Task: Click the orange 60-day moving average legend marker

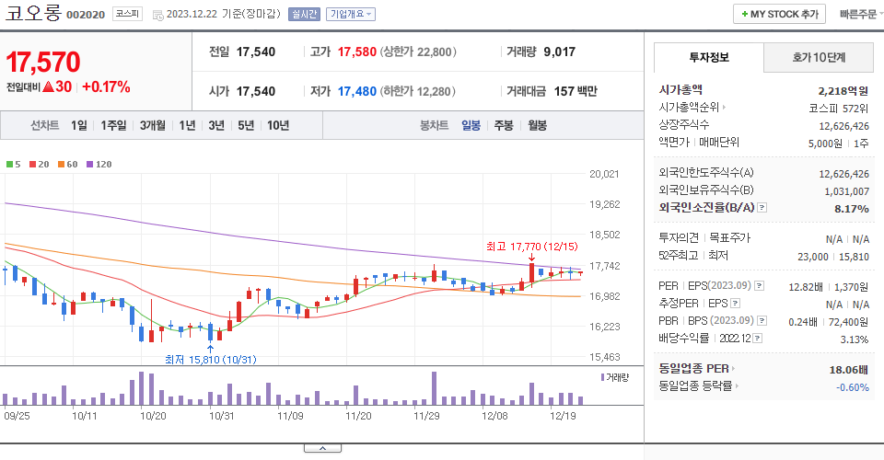Action: [61, 165]
